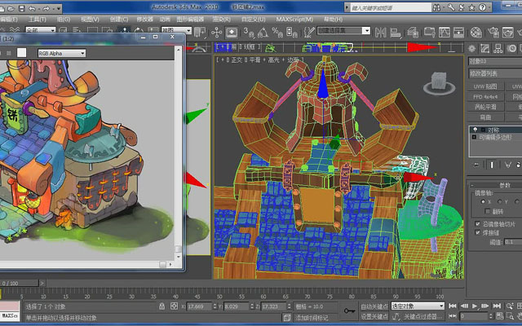Open the Material Editor icon
Image resolution: width=522 pixels, height=326 pixels.
pos(476,33)
